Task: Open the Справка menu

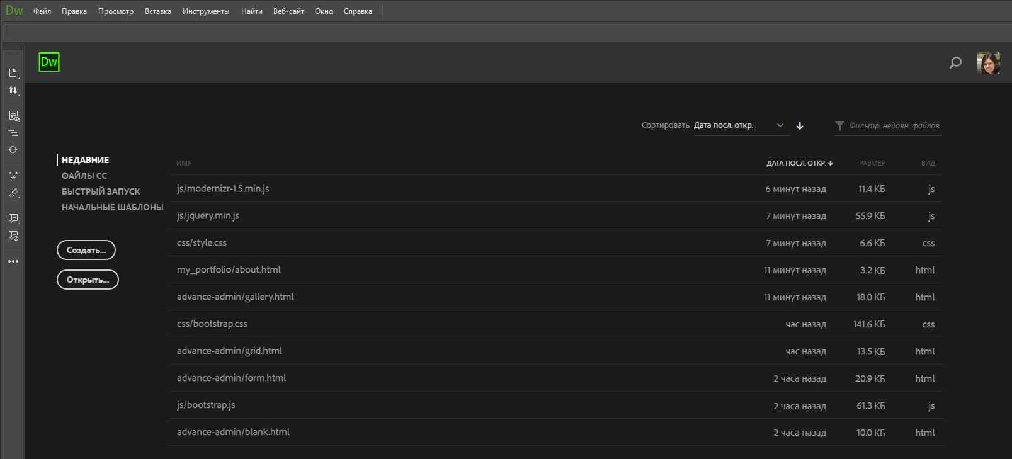Action: [x=358, y=11]
